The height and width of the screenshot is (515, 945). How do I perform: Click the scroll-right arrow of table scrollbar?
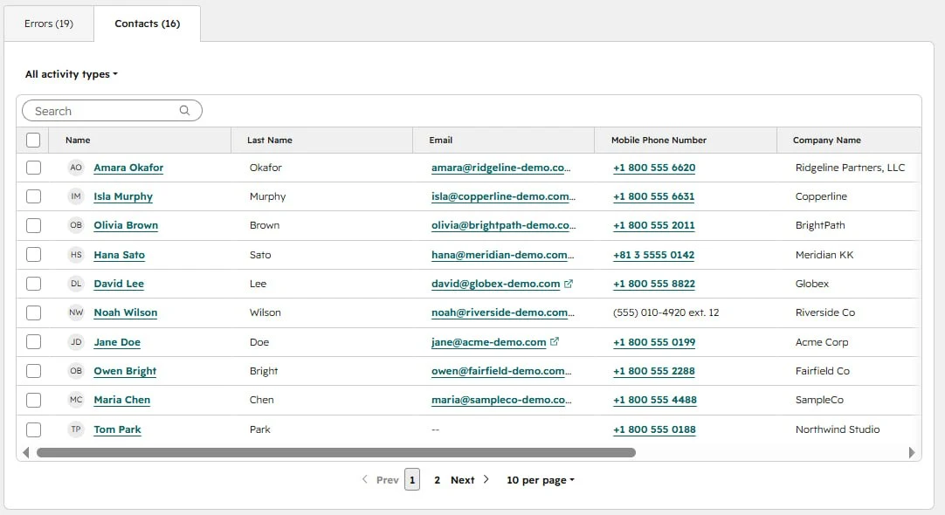(911, 452)
